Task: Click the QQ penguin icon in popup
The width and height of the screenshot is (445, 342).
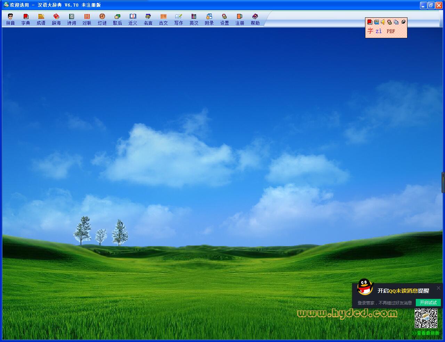Action: point(365,287)
